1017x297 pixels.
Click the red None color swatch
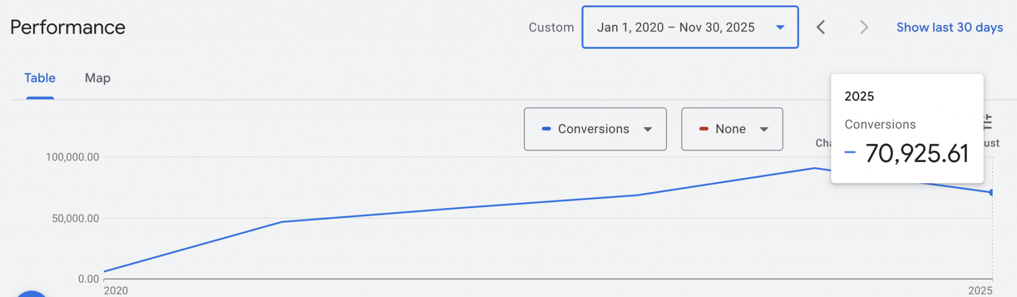click(x=704, y=129)
